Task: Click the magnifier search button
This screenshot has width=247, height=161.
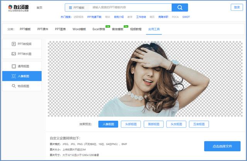Action: coord(180,7)
